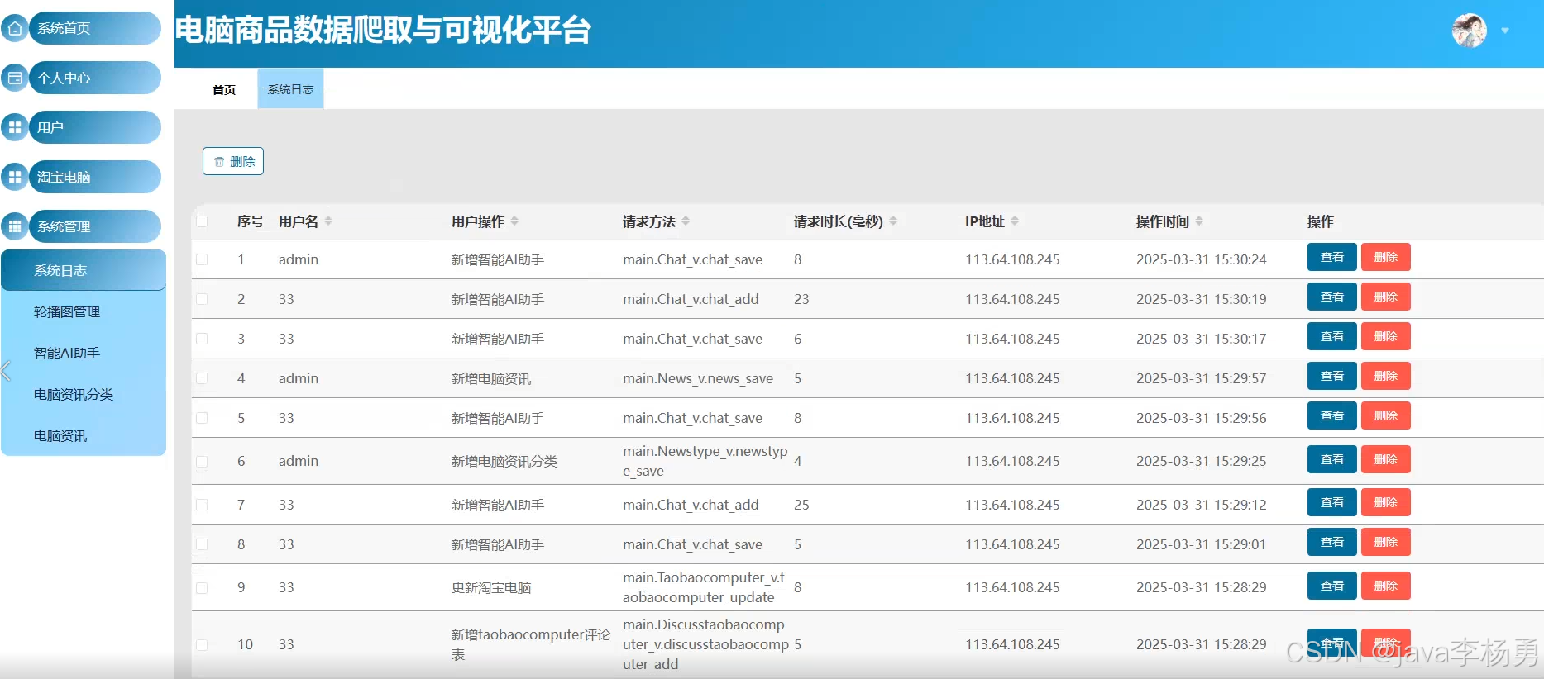Check the checkbox for row 6

point(202,461)
